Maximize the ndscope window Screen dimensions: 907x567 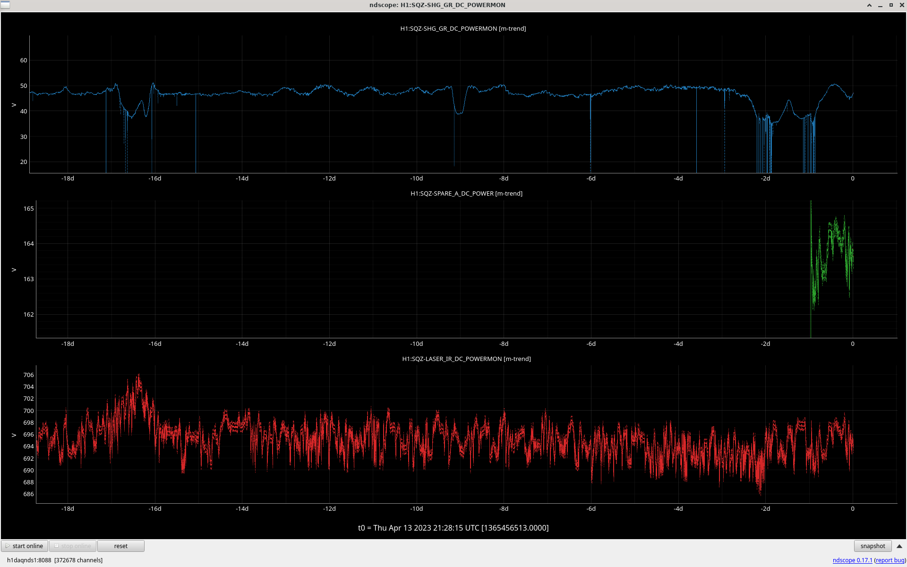891,5
